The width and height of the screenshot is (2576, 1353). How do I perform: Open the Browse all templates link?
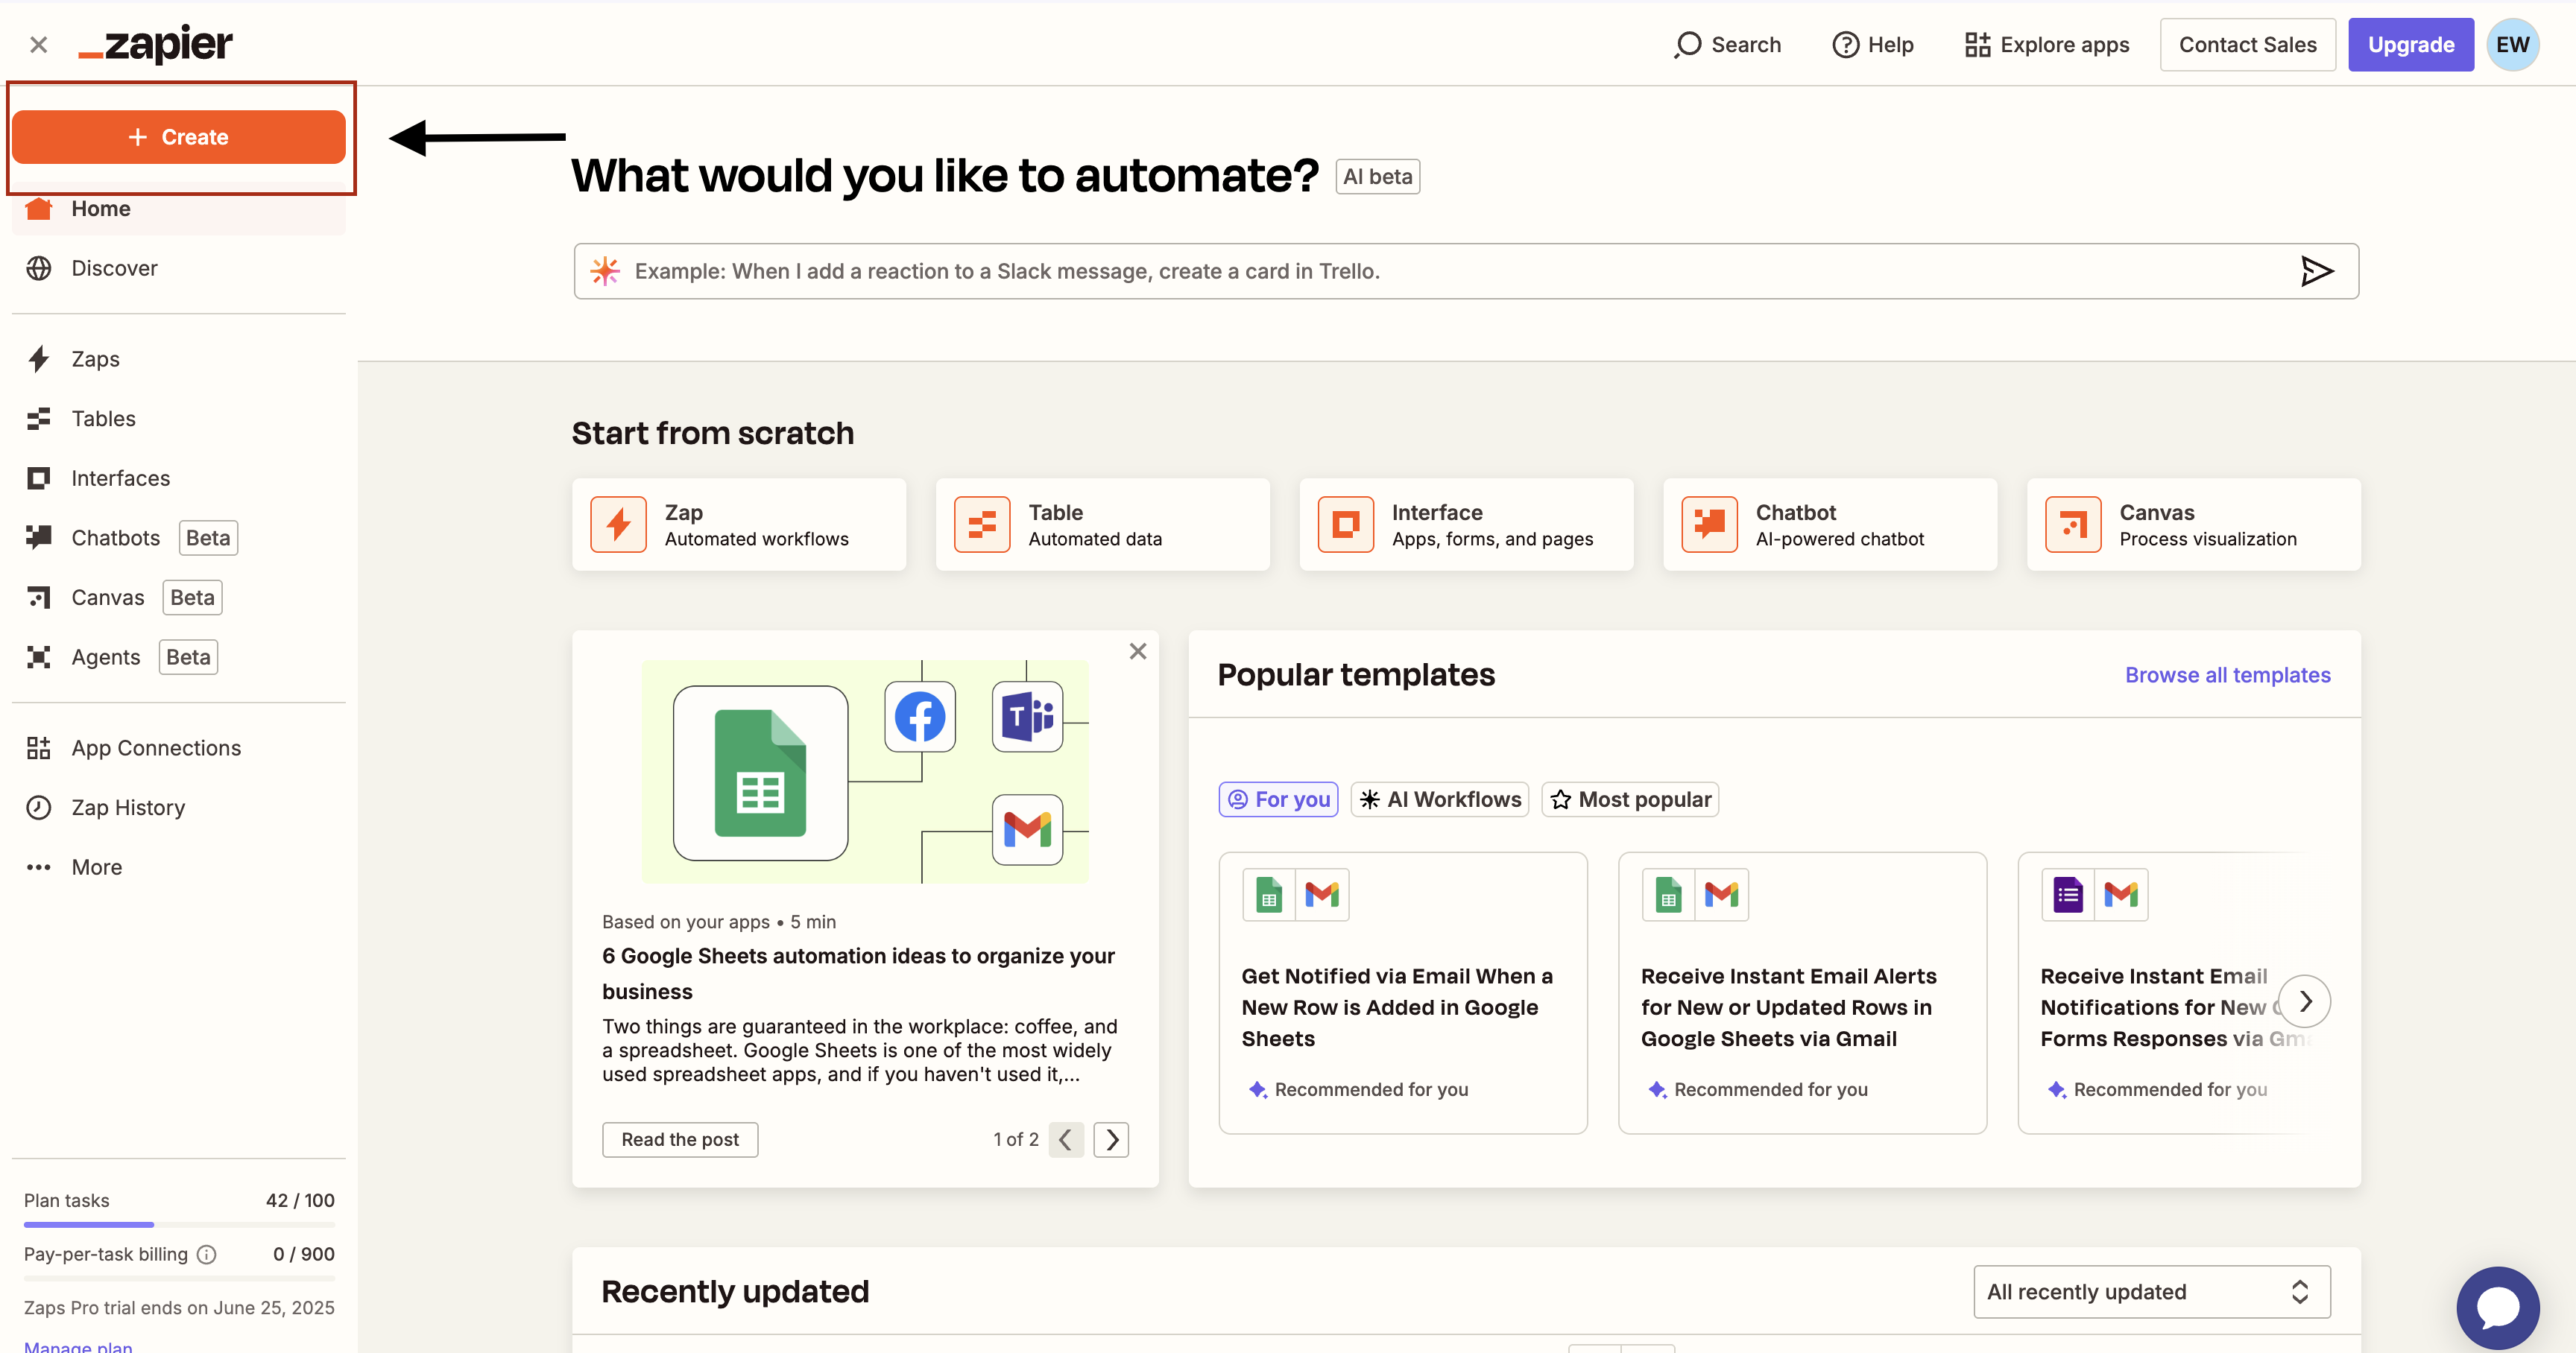pos(2227,676)
